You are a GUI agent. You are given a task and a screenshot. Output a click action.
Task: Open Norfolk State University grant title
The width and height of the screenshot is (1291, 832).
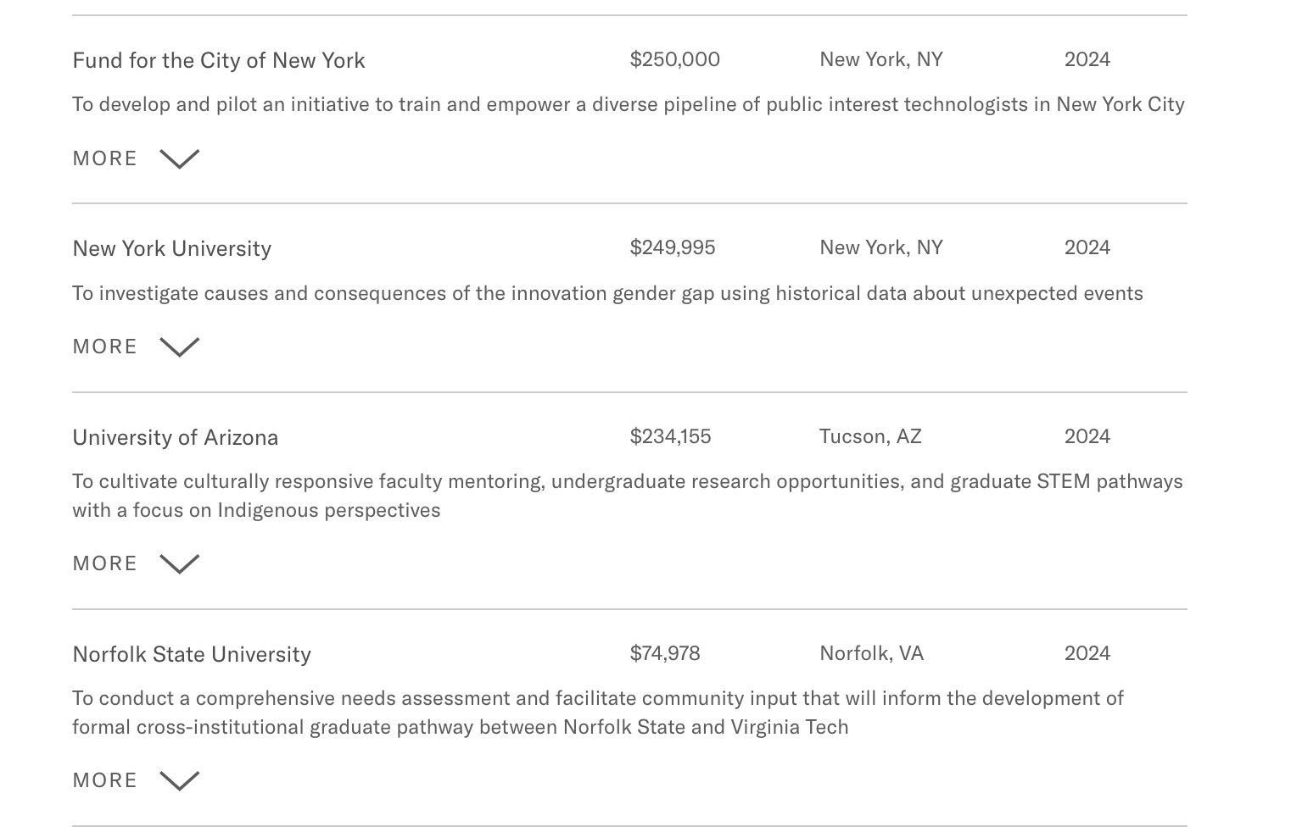point(192,654)
